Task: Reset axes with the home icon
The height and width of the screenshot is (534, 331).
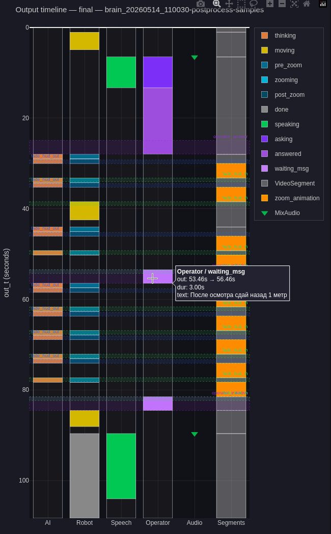Action: pos(307,4)
